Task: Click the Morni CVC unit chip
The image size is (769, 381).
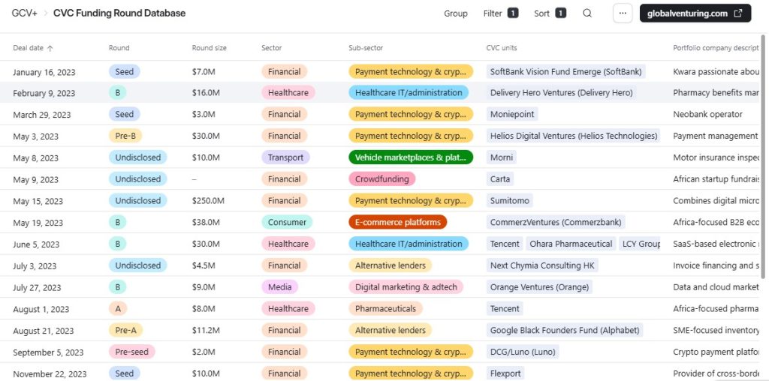Action: 501,157
